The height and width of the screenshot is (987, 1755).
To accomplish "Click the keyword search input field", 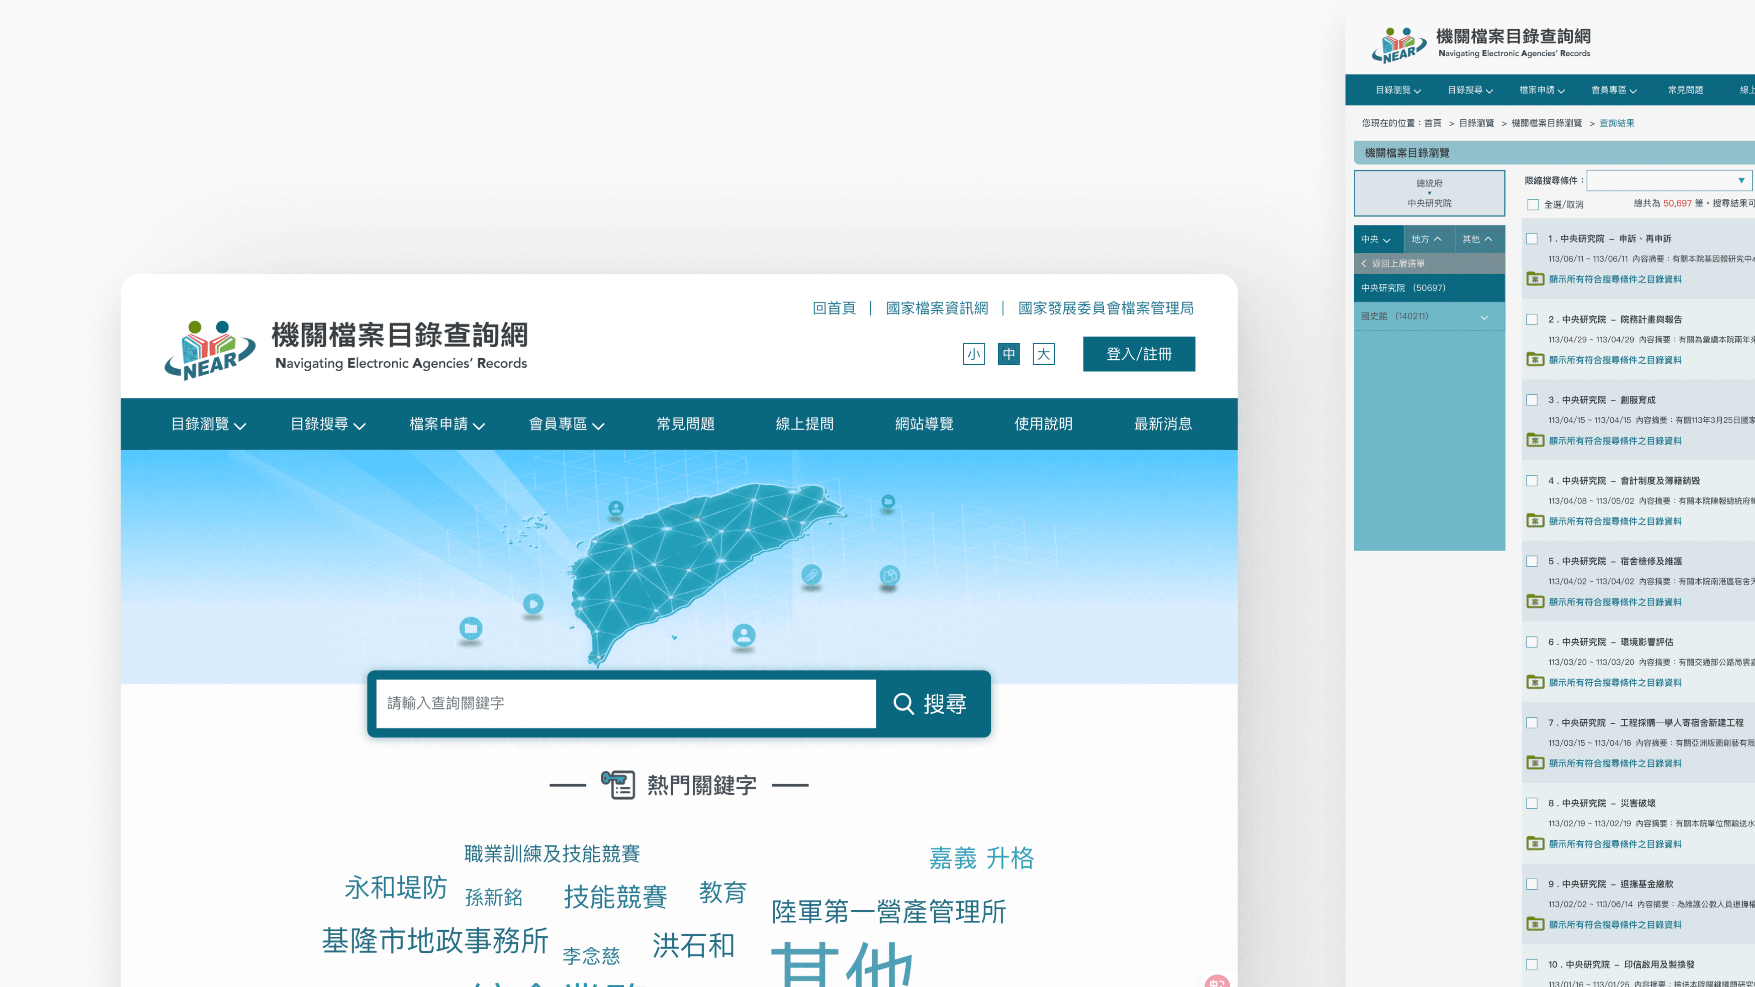I will tap(625, 704).
